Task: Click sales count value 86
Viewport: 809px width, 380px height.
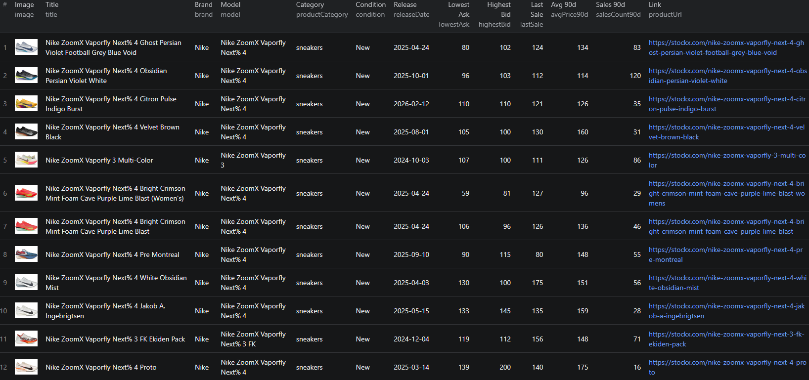Action: click(637, 160)
